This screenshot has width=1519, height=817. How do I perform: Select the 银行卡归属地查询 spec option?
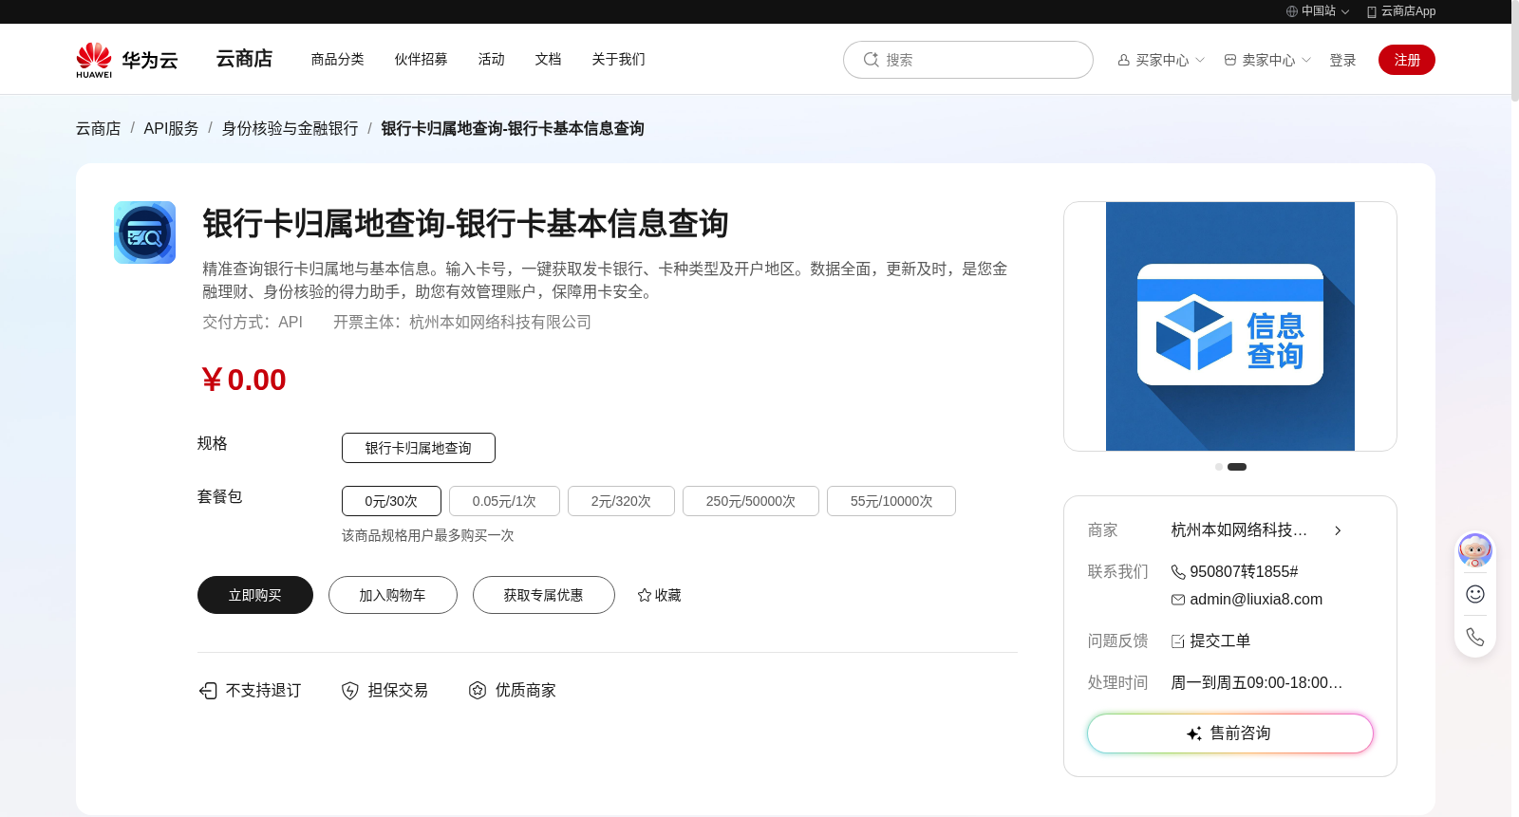[419, 448]
